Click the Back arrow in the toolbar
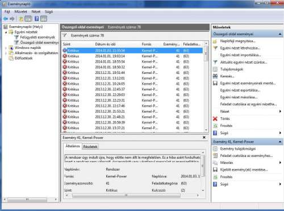 coord(6,19)
